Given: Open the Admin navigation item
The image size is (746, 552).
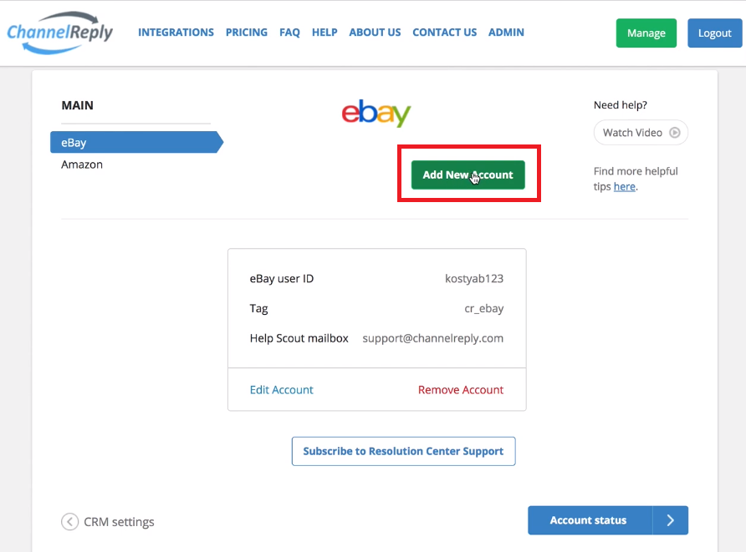Looking at the screenshot, I should click(506, 33).
